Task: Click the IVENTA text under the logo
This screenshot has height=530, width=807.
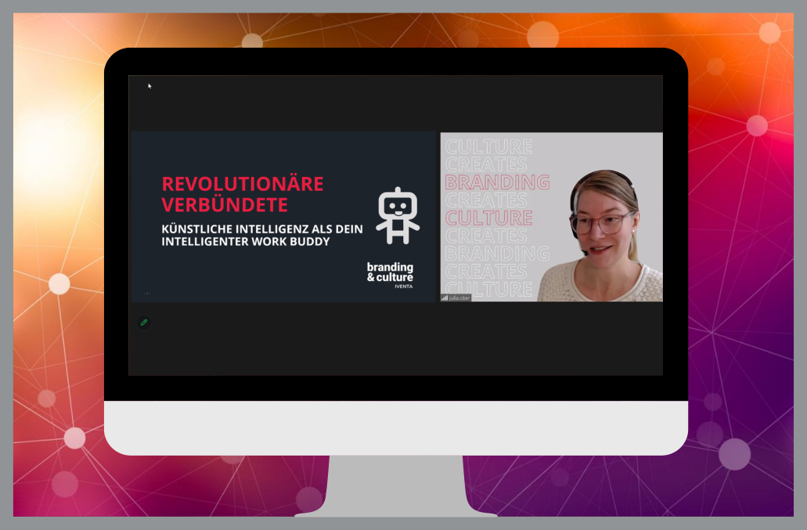Action: coord(404,287)
